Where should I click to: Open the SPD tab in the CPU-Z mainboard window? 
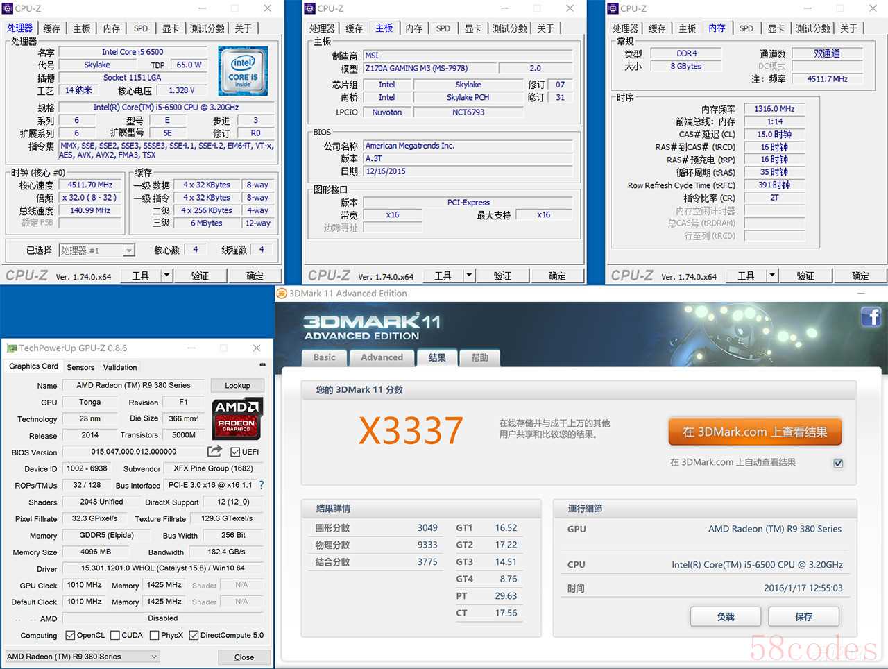pyautogui.click(x=443, y=28)
